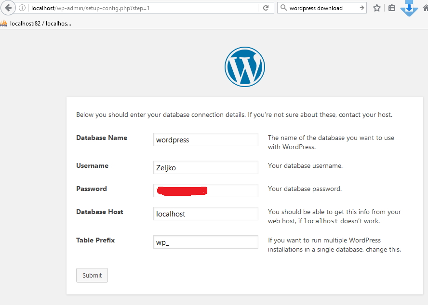The height and width of the screenshot is (305, 428).
Task: Open the bookmarks list icon
Action: point(392,8)
